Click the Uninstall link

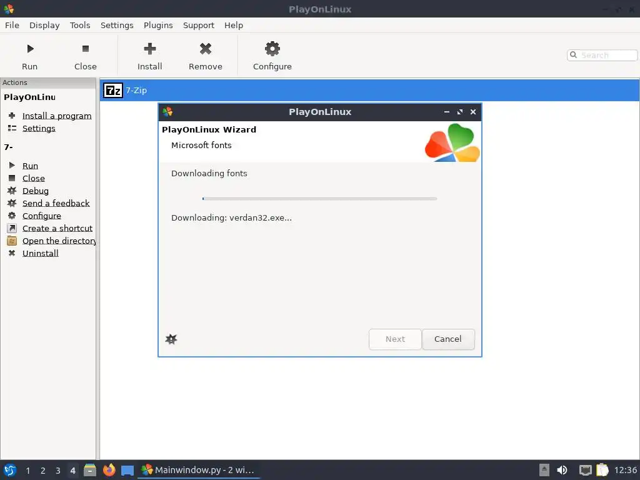point(41,253)
